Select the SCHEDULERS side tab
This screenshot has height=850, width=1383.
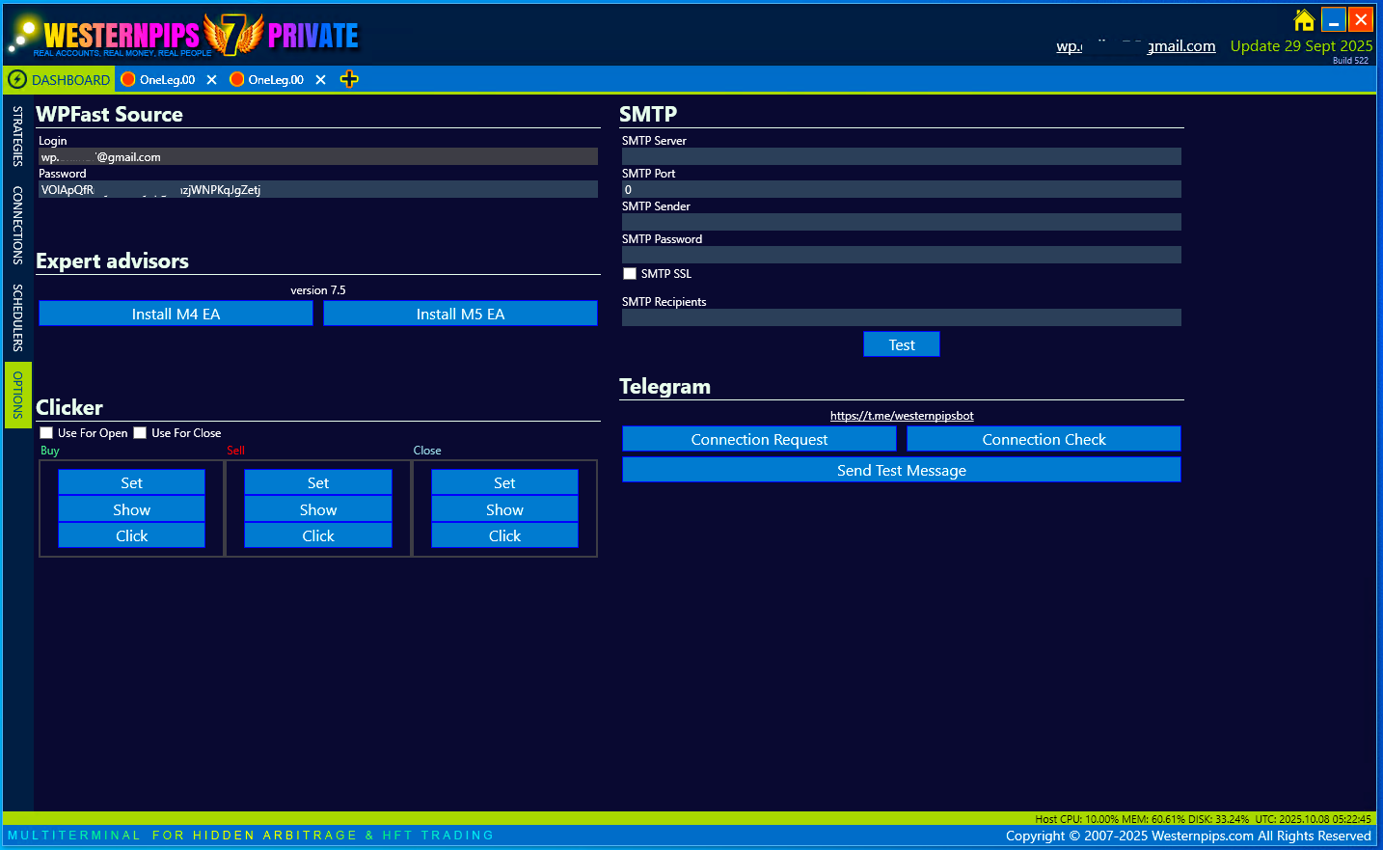[17, 317]
